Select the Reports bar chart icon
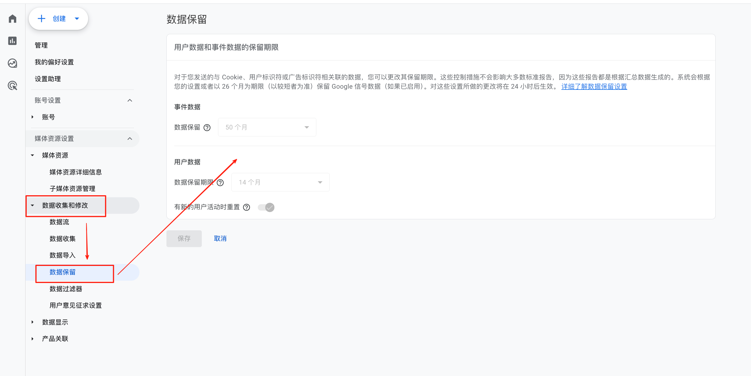This screenshot has width=751, height=376. pyautogui.click(x=12, y=41)
